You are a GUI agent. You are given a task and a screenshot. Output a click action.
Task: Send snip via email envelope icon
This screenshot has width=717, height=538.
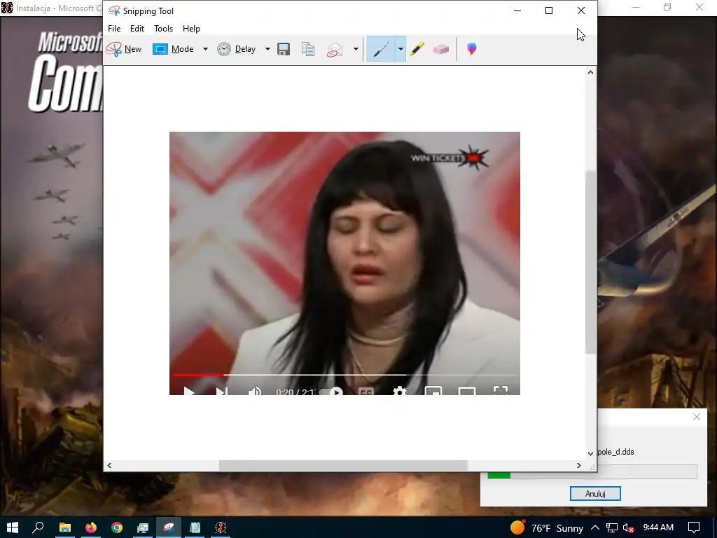(335, 49)
